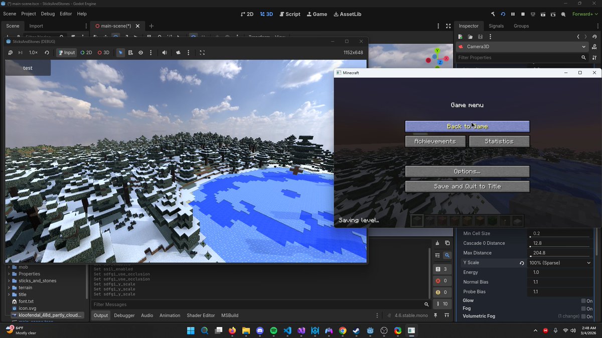Open Inspector object history list
Image resolution: width=602 pixels, height=338 pixels.
(x=594, y=37)
